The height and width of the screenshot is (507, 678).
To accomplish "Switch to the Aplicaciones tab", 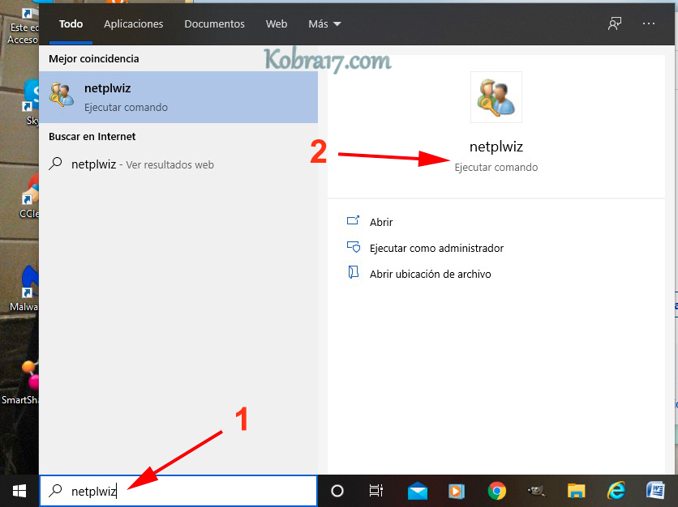I will 134,24.
